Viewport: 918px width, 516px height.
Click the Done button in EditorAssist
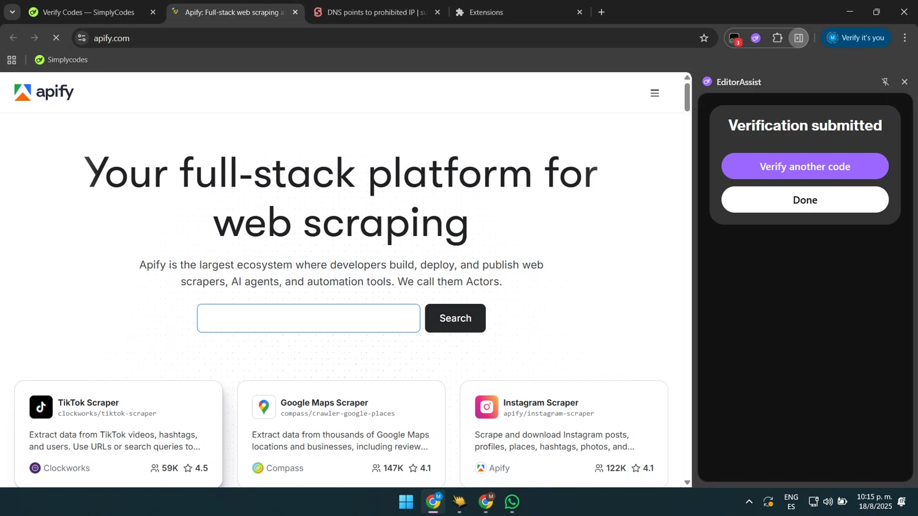coord(805,200)
